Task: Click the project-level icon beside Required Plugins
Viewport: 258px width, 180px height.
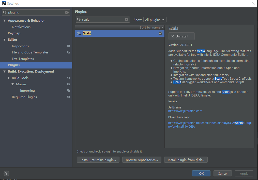Action: pyautogui.click(x=68, y=97)
